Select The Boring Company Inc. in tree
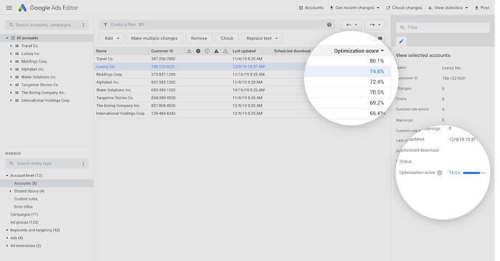Screen dimensions: 500x261 43,93
